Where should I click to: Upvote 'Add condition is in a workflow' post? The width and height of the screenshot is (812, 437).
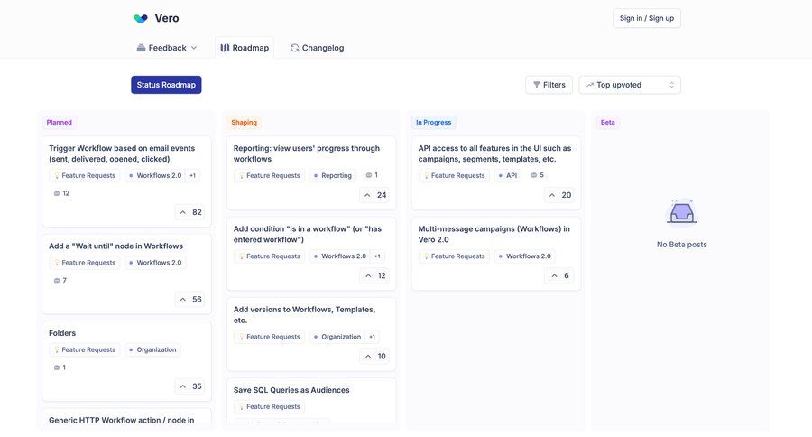point(375,275)
